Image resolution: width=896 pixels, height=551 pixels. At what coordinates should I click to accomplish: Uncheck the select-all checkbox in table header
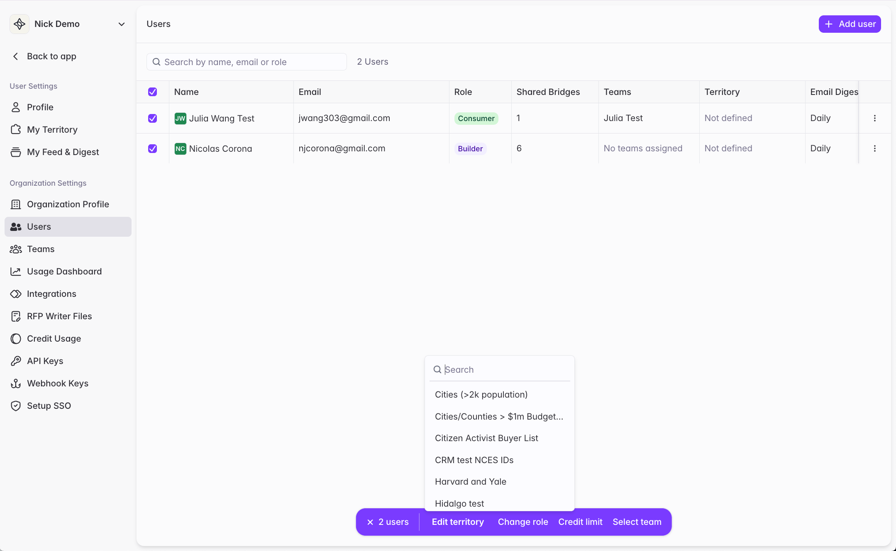point(153,92)
